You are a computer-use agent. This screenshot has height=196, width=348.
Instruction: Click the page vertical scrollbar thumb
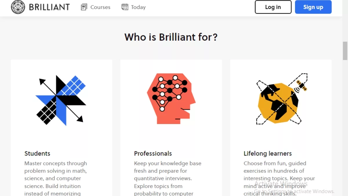345,51
